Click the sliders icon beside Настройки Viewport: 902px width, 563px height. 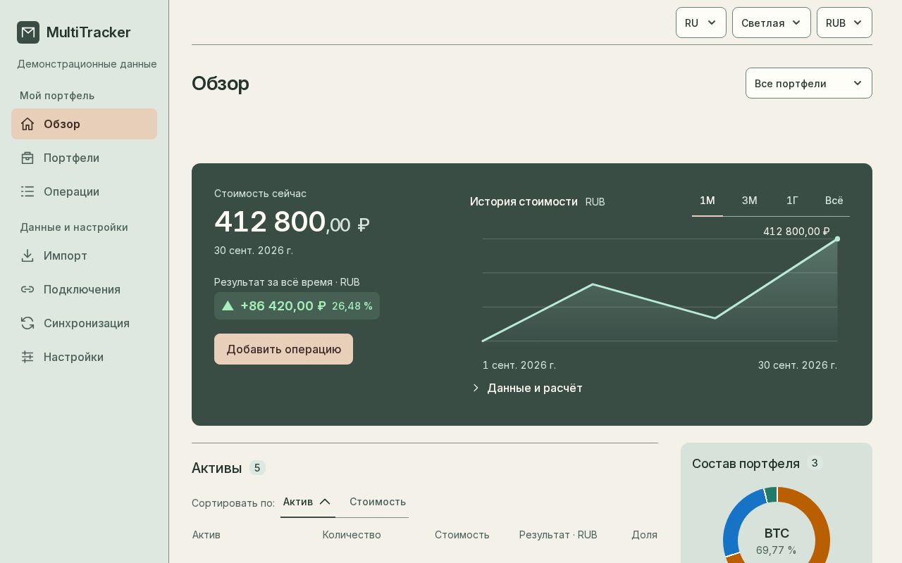[27, 357]
